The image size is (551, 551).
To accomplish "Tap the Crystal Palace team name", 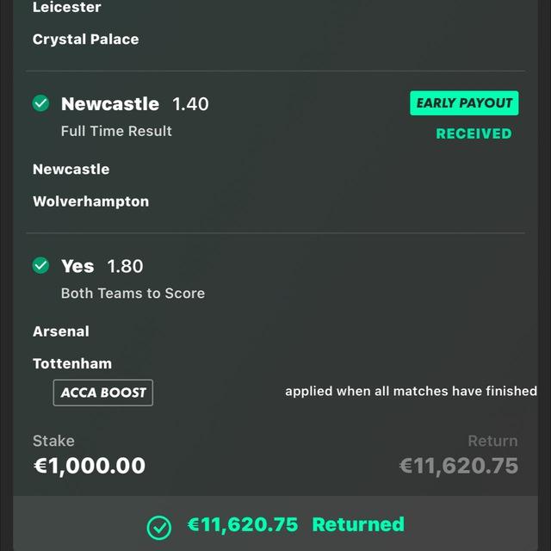I will pos(86,40).
